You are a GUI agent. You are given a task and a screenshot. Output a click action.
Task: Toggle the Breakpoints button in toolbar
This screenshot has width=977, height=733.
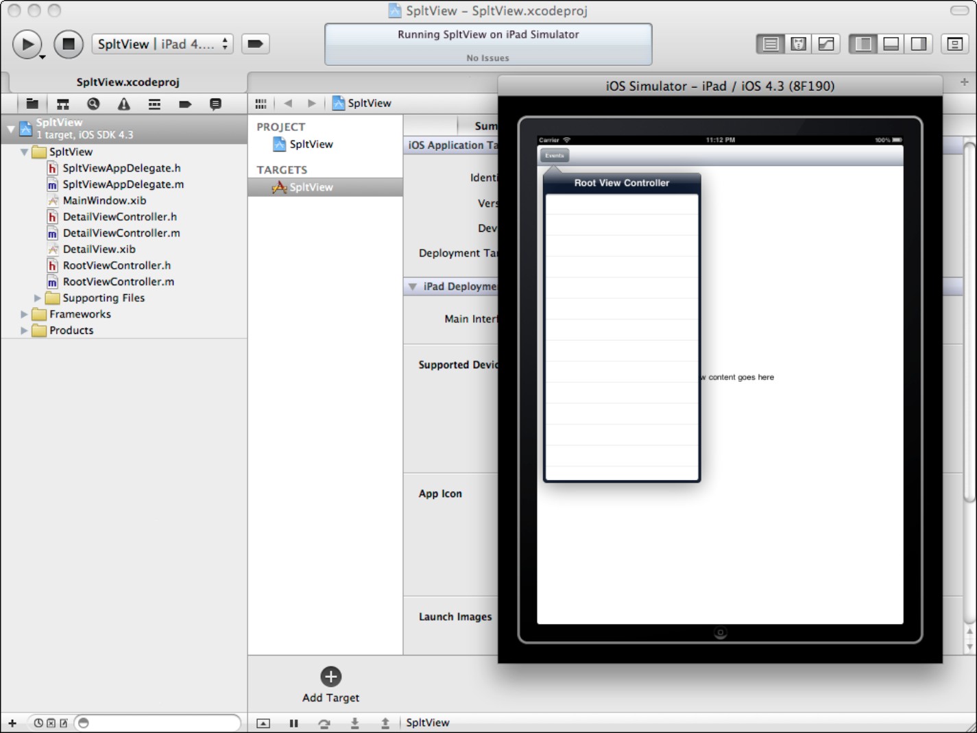pos(255,44)
